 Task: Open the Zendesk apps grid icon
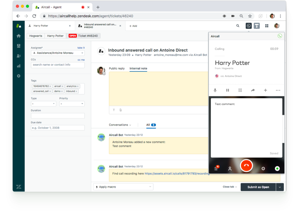point(267,26)
